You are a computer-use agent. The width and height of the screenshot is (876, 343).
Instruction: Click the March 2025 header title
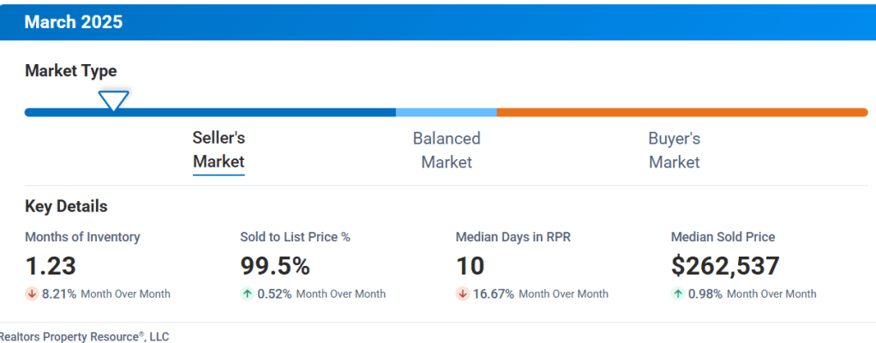pos(73,22)
